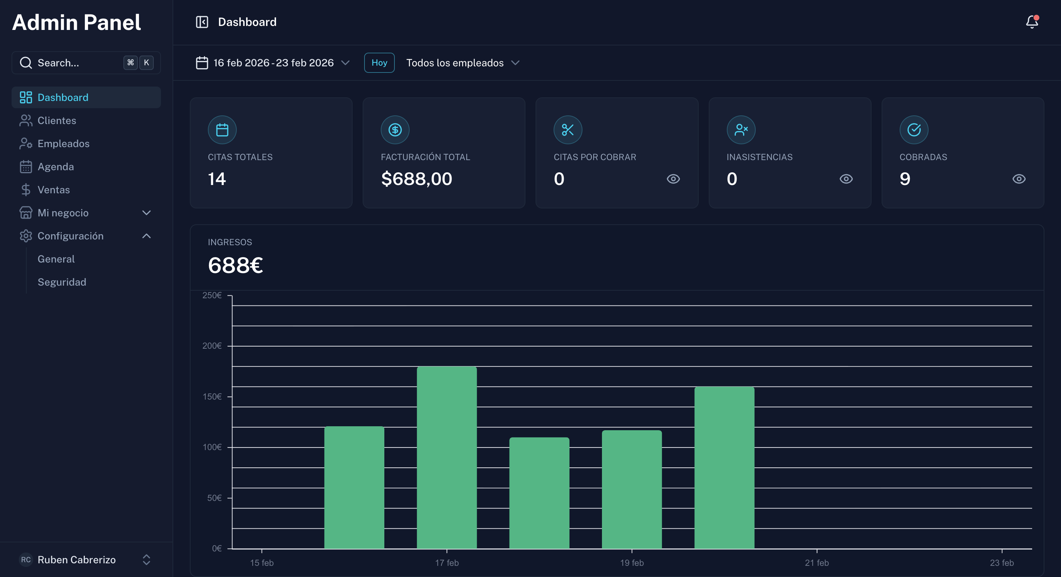1061x577 pixels.
Task: Click the Hoy button
Action: tap(379, 63)
